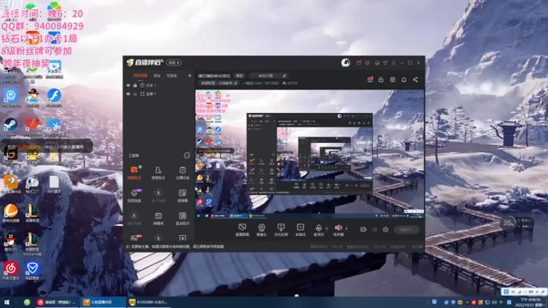Open the 视频连麦 video co-stream tool

point(134,196)
